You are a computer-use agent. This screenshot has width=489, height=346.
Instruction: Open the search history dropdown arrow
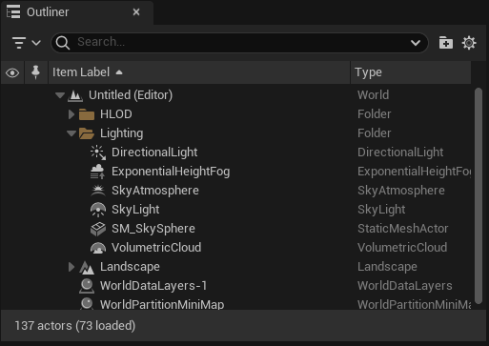(416, 43)
